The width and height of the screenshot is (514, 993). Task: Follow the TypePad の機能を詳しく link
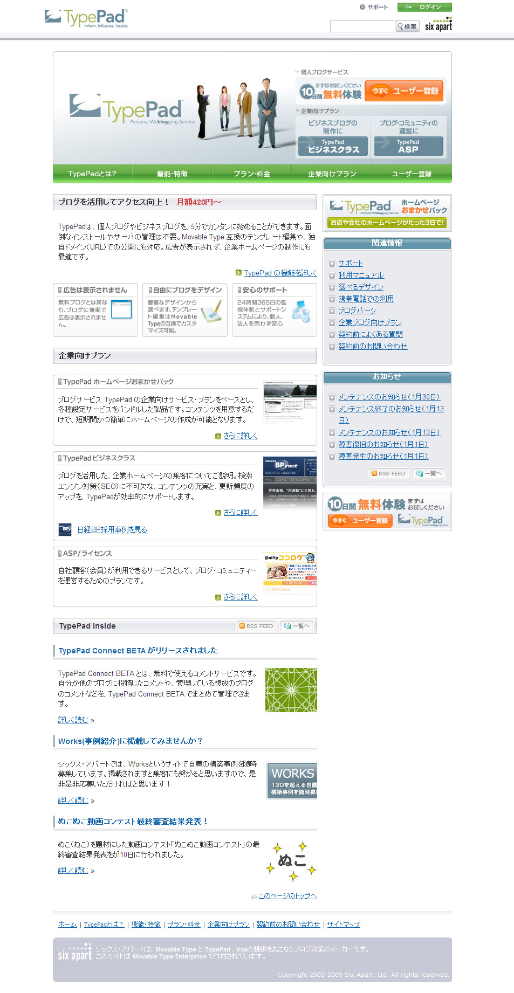(280, 273)
